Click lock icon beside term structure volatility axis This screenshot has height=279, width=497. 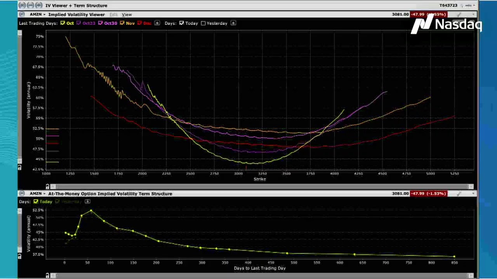(x=20, y=257)
